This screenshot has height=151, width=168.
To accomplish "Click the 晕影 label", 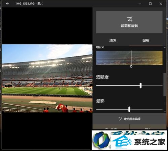I will click(100, 101).
